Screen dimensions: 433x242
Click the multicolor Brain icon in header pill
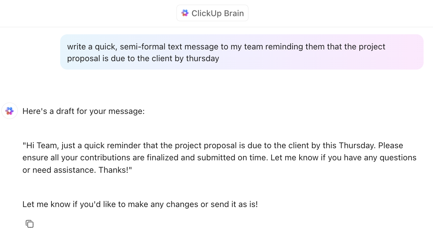click(x=185, y=13)
